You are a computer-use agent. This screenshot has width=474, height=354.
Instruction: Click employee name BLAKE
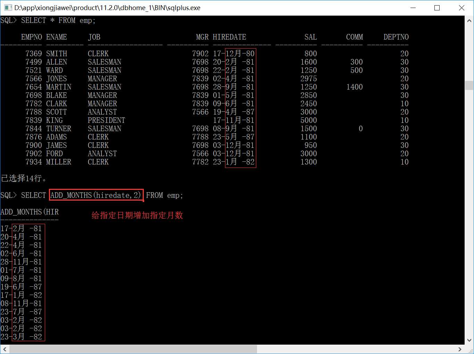(57, 95)
